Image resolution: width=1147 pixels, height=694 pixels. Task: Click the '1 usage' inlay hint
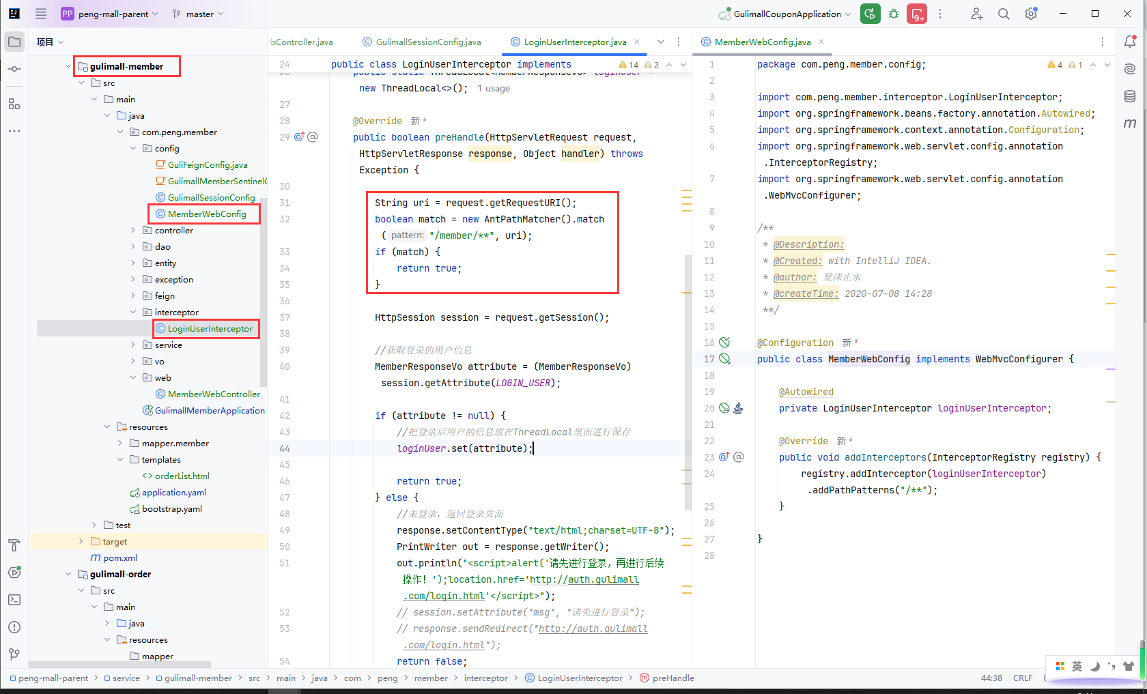point(494,88)
